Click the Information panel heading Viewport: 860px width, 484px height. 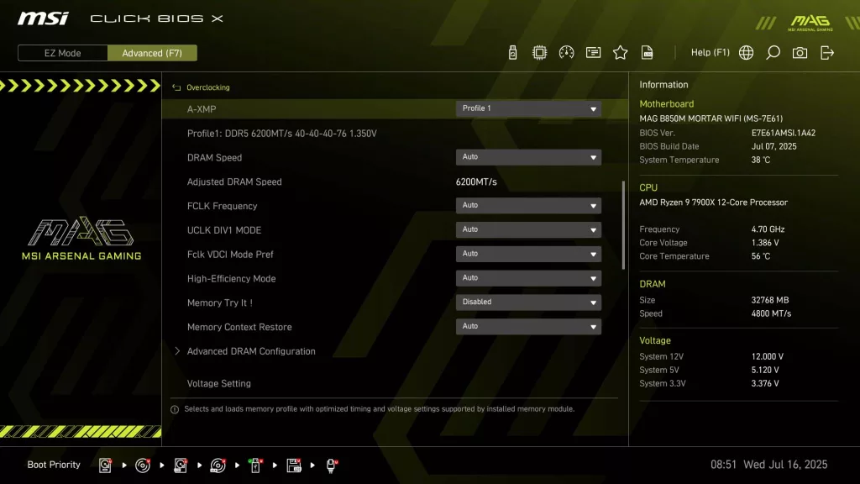click(663, 85)
